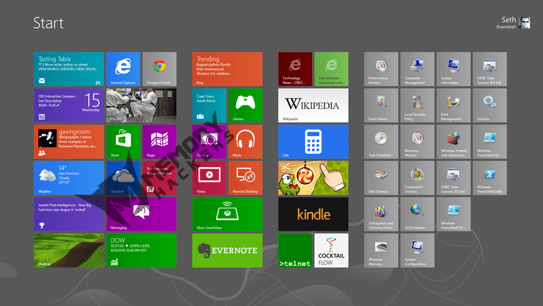Open the Technology News - CNET tile
This screenshot has width=543, height=306.
pos(295,69)
